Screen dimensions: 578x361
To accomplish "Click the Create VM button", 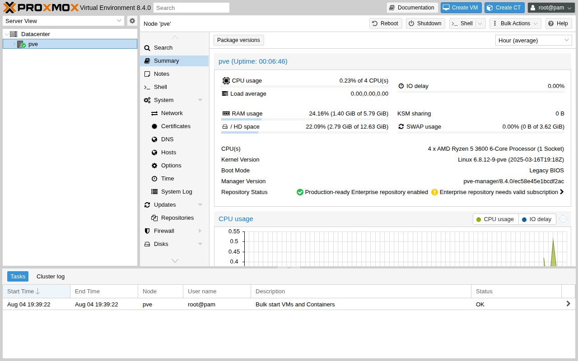I will point(461,8).
